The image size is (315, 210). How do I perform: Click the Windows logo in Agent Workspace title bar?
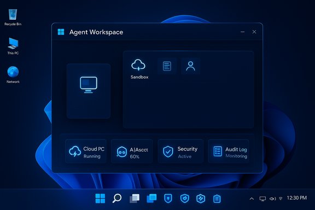61,32
